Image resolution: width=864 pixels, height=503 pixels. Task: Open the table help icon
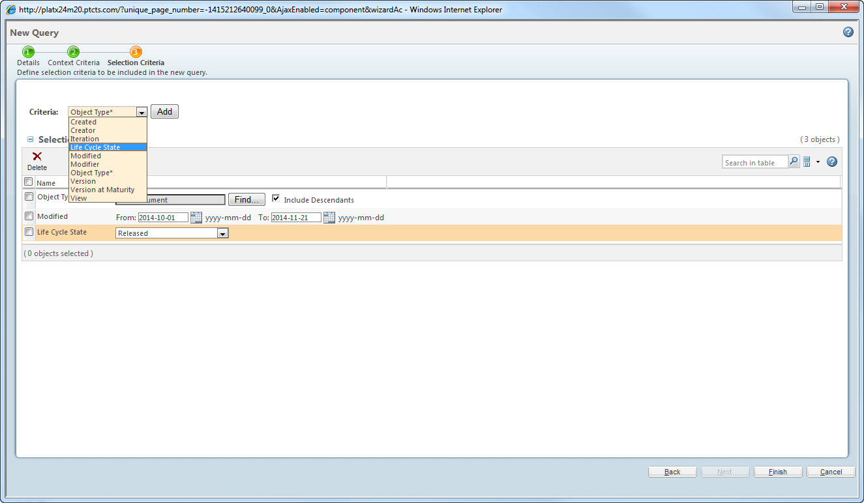click(831, 162)
